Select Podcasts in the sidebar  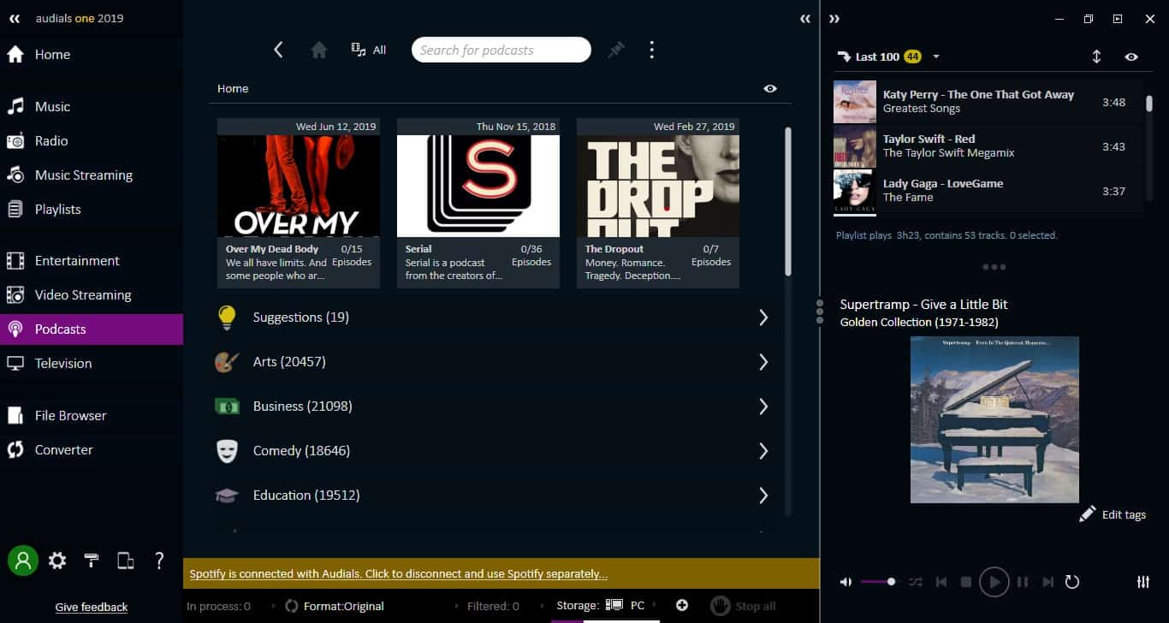click(92, 329)
